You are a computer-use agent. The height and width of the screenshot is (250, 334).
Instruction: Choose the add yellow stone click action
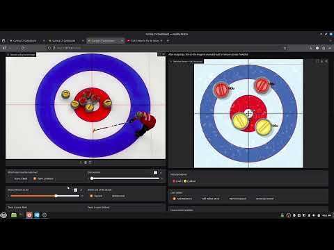coord(209,199)
